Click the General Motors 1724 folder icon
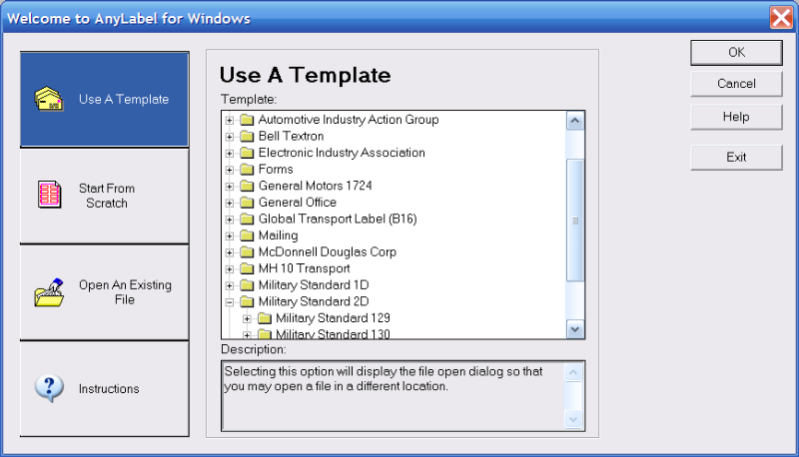This screenshot has height=457, width=799. [247, 187]
